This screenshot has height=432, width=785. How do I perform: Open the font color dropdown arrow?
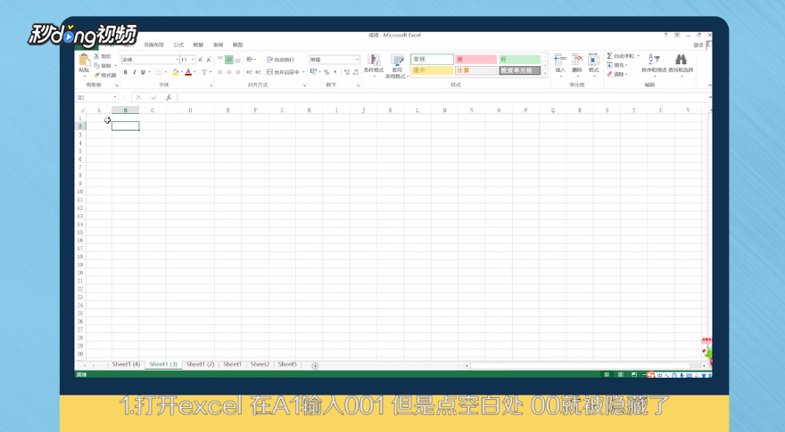(x=194, y=72)
